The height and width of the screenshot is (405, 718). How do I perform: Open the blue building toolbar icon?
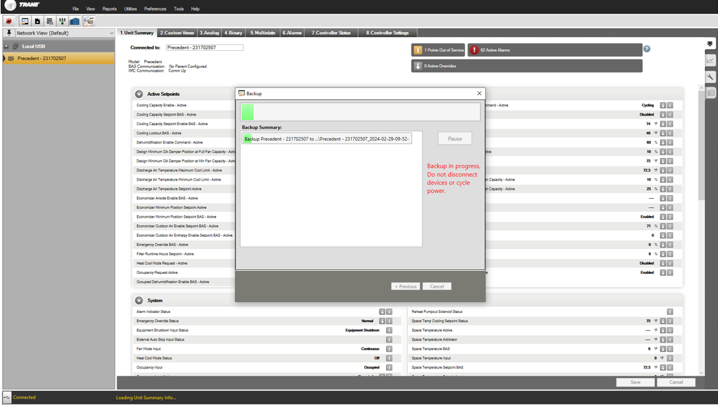74,21
